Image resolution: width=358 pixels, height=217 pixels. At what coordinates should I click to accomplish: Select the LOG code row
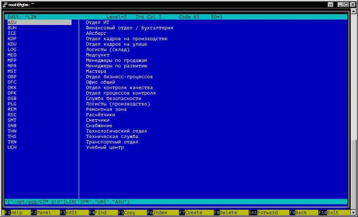click(12, 50)
